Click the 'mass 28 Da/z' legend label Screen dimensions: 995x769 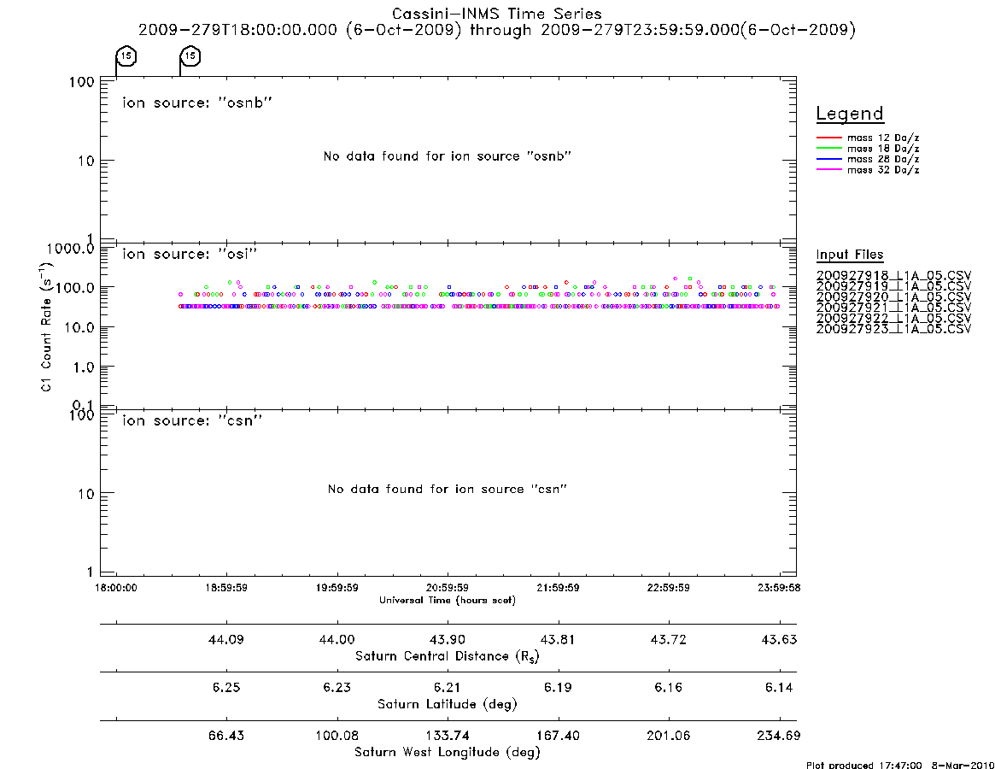point(883,160)
